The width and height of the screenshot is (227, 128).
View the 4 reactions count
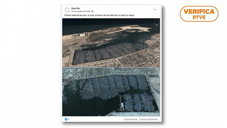click(x=68, y=119)
